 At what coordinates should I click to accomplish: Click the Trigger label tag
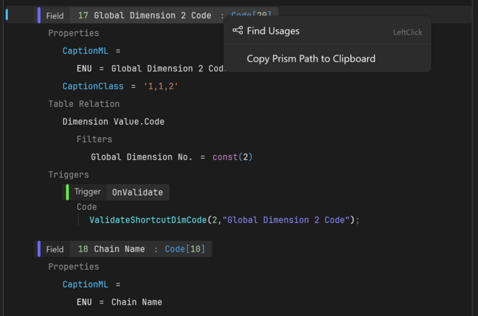[87, 192]
